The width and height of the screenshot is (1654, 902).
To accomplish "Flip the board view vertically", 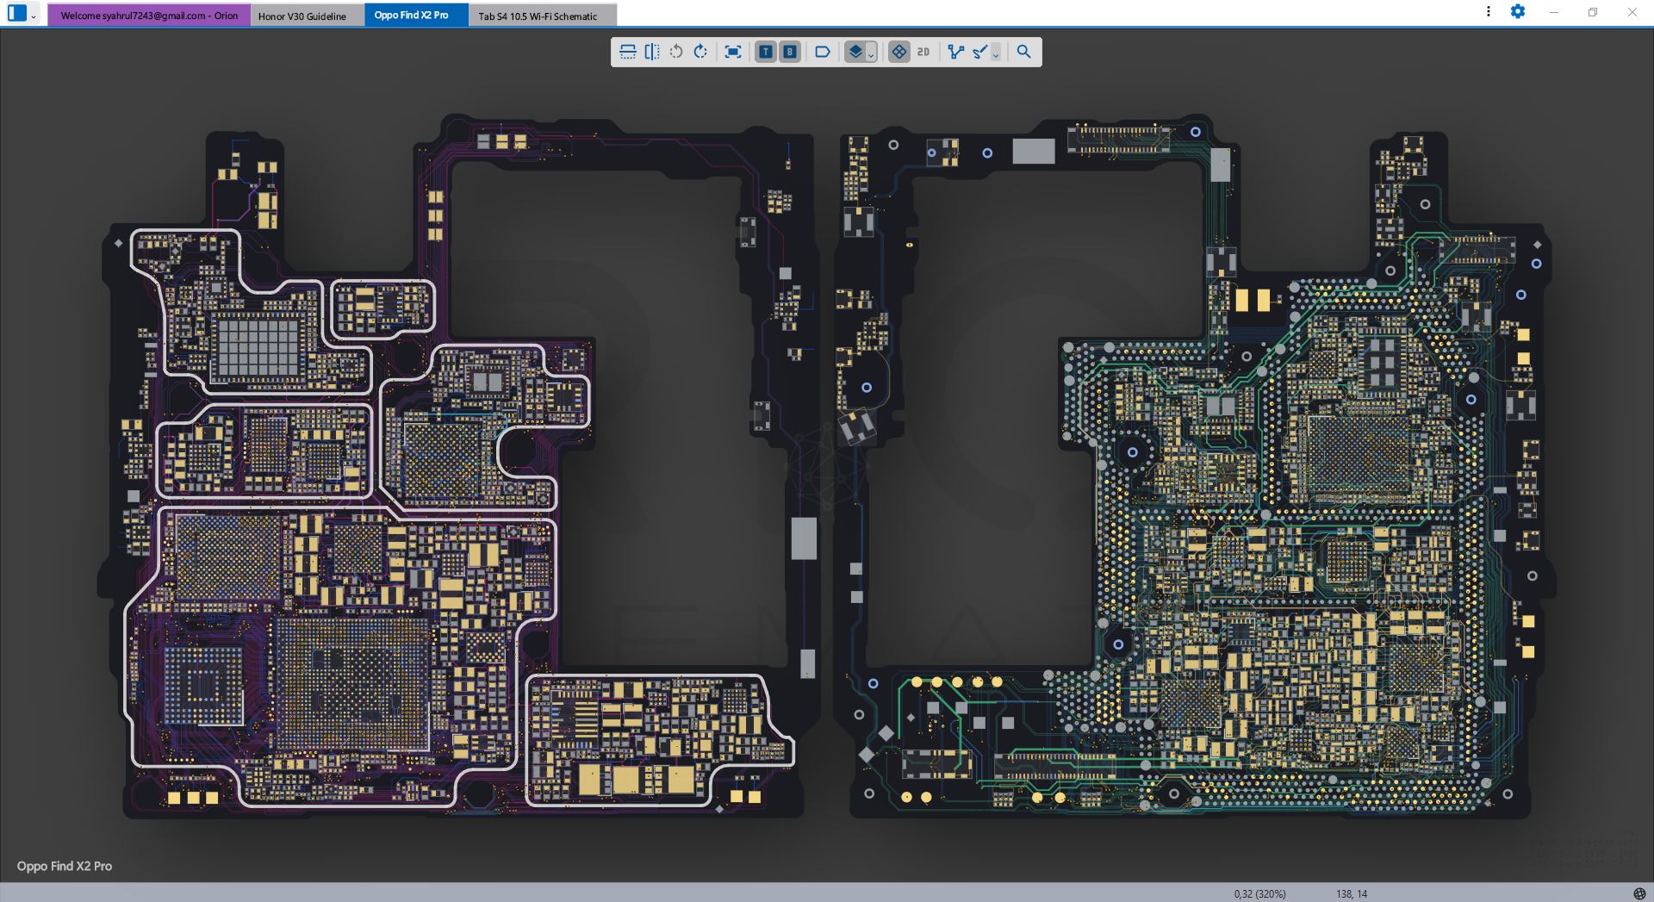I will pos(628,52).
